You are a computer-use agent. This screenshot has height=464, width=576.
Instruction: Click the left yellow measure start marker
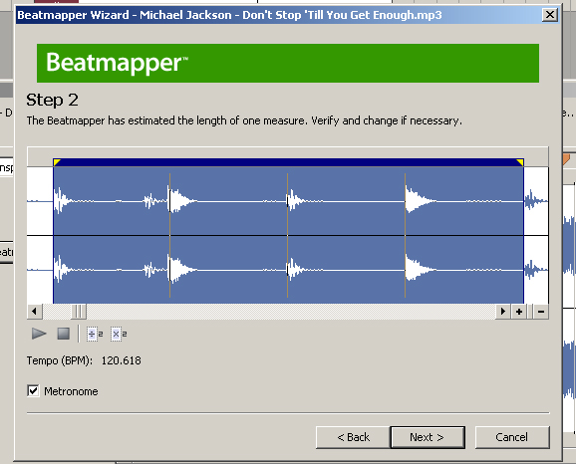tap(57, 162)
